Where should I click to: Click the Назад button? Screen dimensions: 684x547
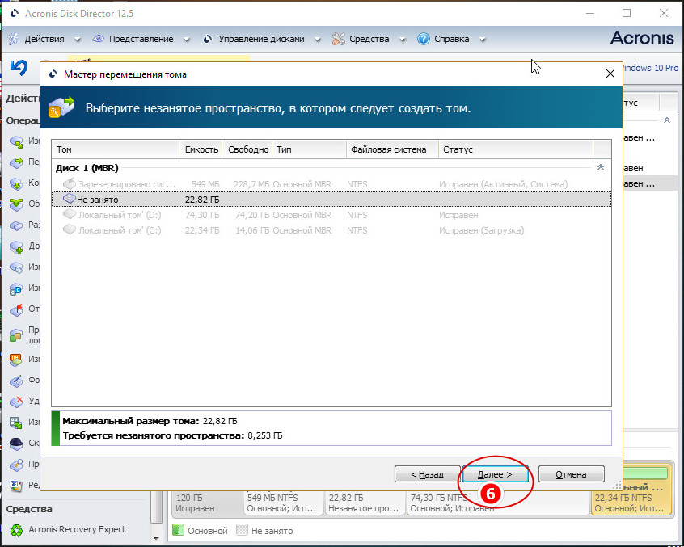coord(427,474)
